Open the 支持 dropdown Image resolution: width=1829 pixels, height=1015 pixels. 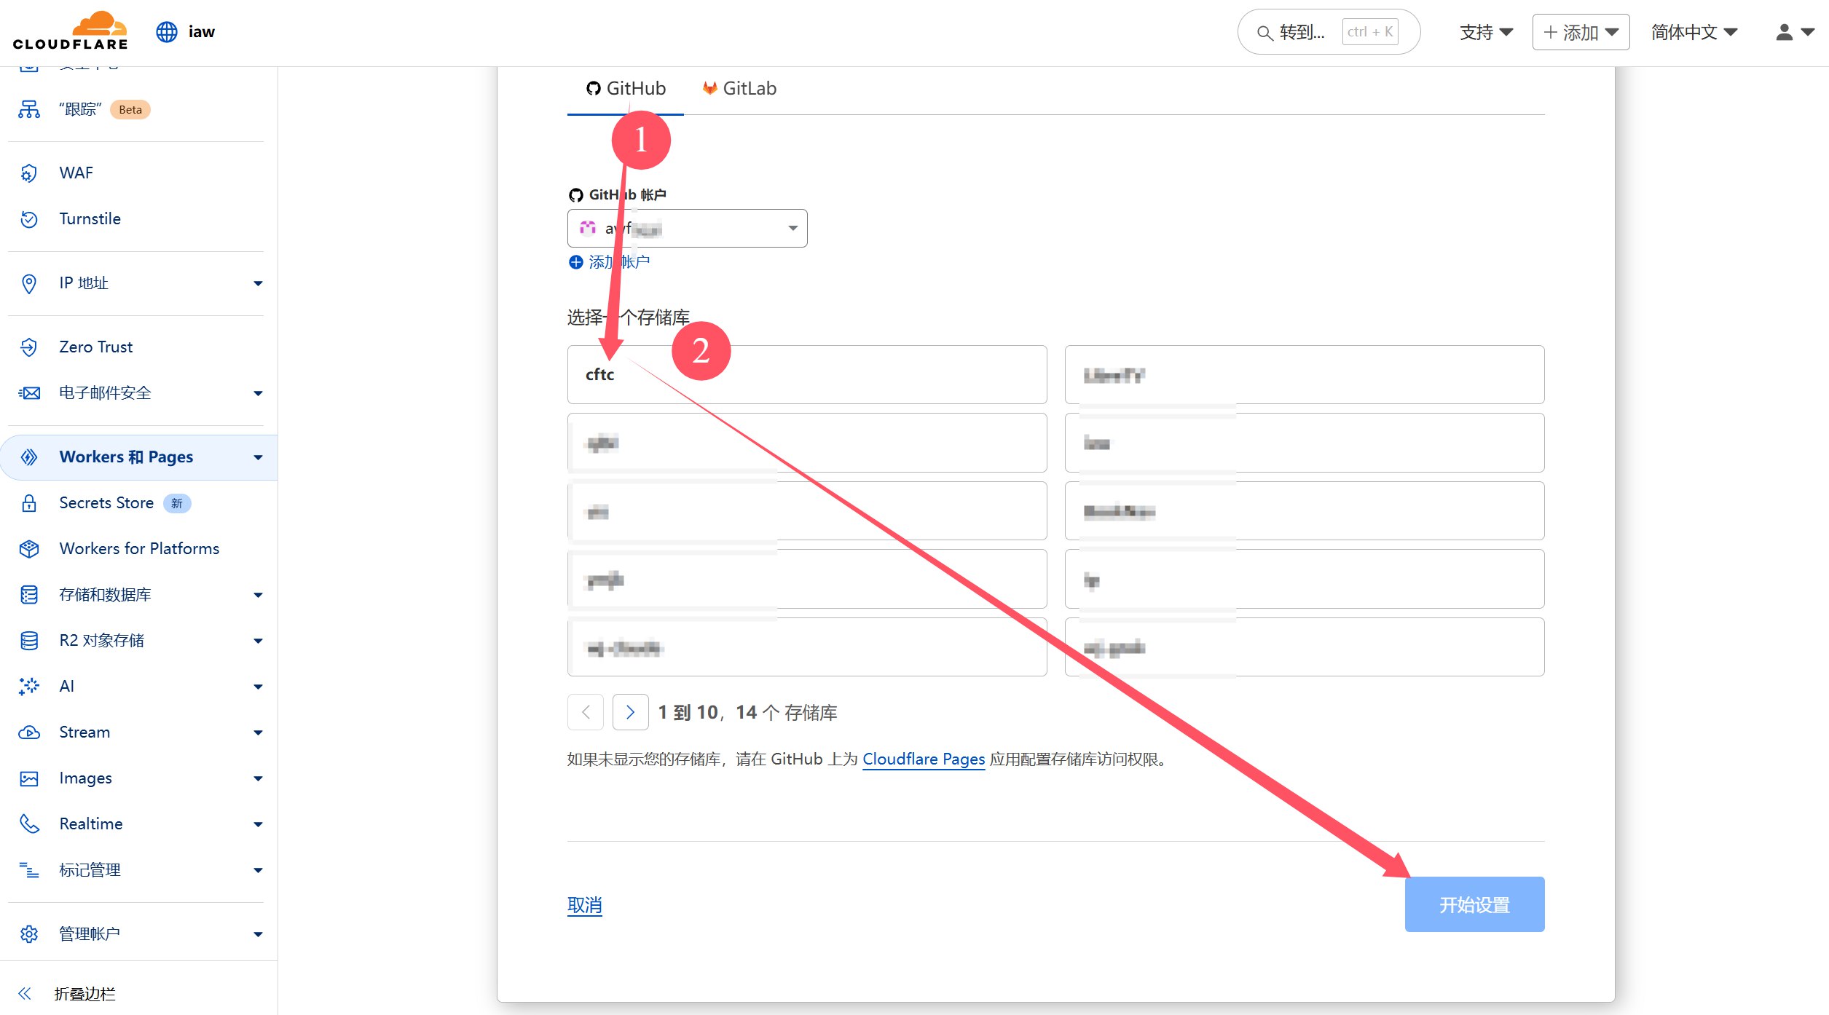pos(1487,32)
